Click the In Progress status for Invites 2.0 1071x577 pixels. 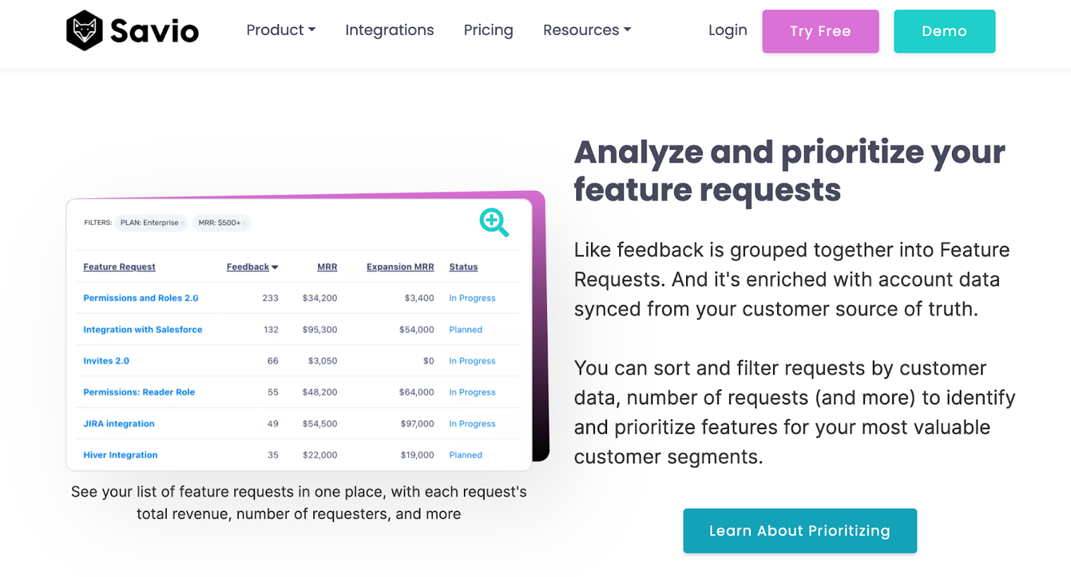click(472, 361)
